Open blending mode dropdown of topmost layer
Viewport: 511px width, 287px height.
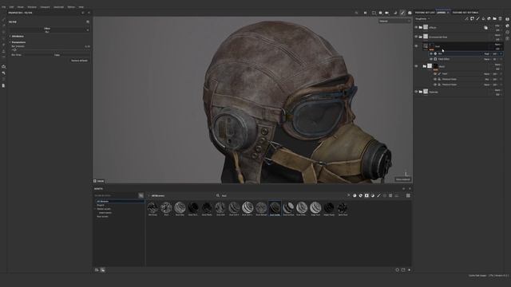[498, 26]
